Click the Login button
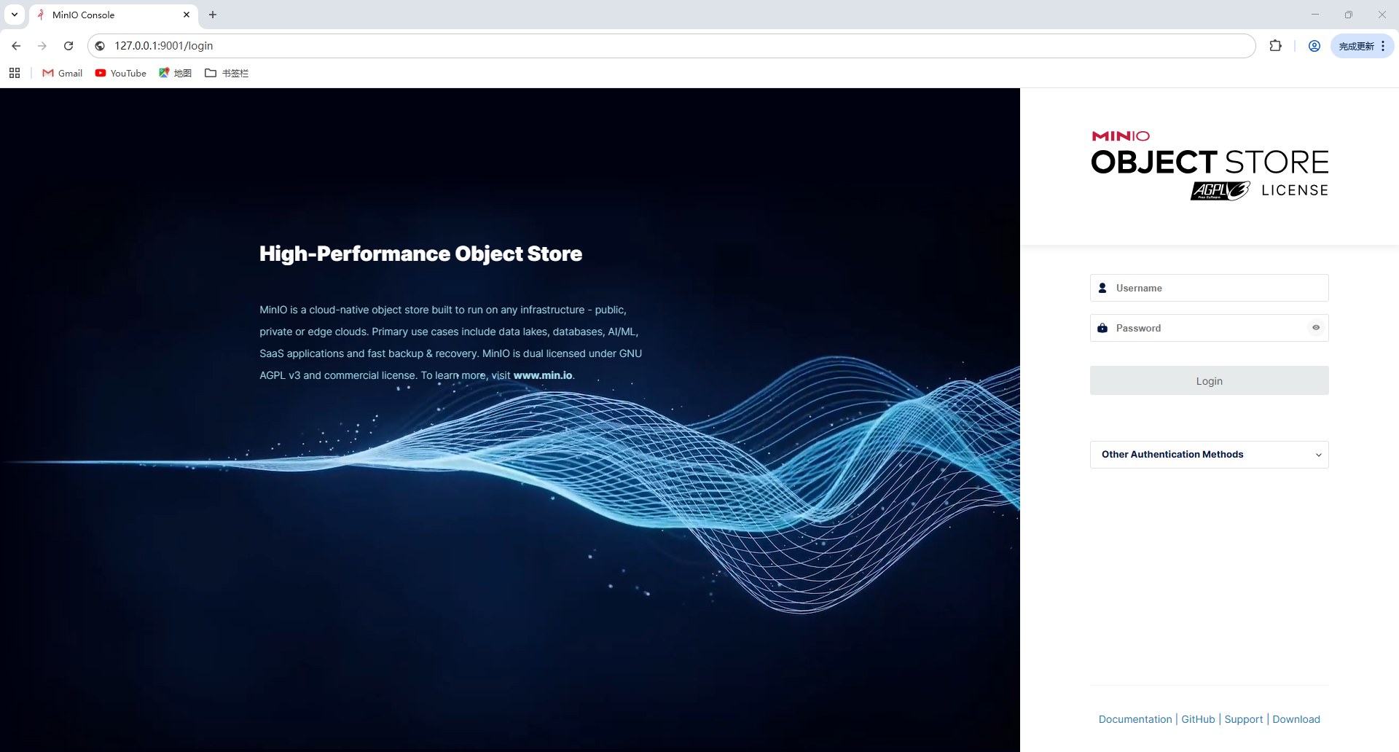 1210,380
